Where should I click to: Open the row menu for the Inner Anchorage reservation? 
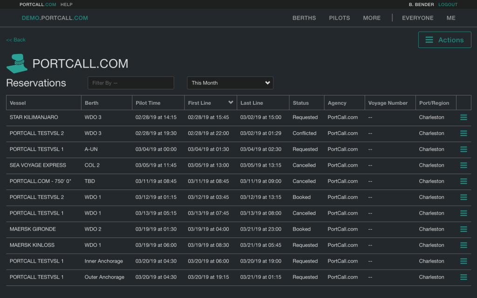click(463, 261)
